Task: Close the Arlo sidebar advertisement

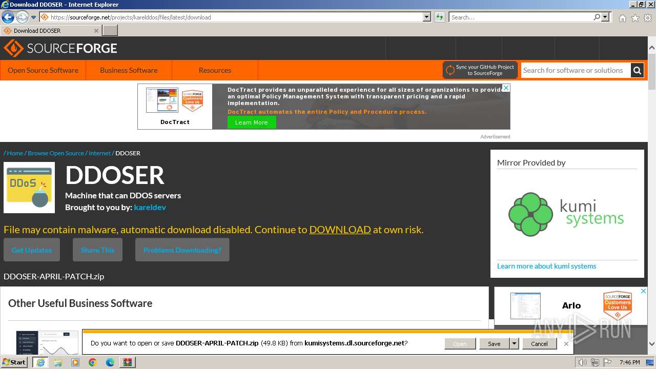Action: [644, 291]
